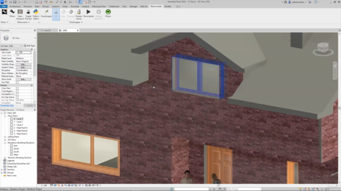Collapse the Views (all) tree node
The height and width of the screenshot is (191, 341).
tap(2, 113)
